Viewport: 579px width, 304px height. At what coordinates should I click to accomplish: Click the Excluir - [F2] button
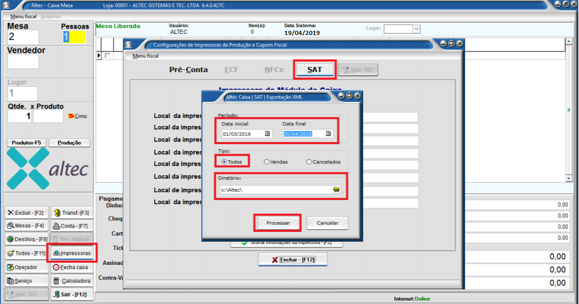pyautogui.click(x=27, y=213)
